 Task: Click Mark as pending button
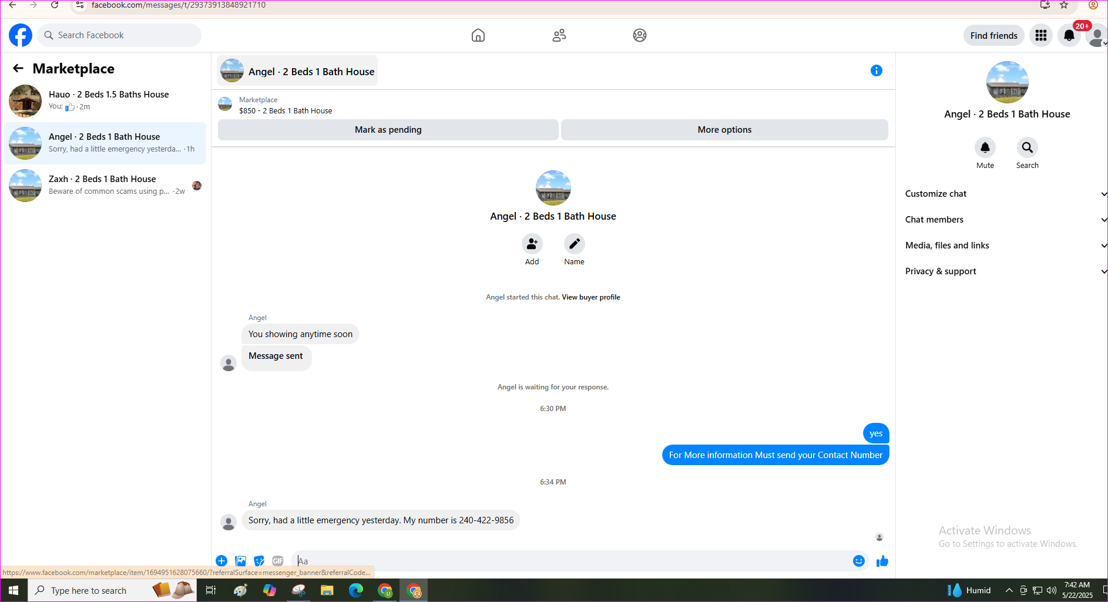coord(388,130)
